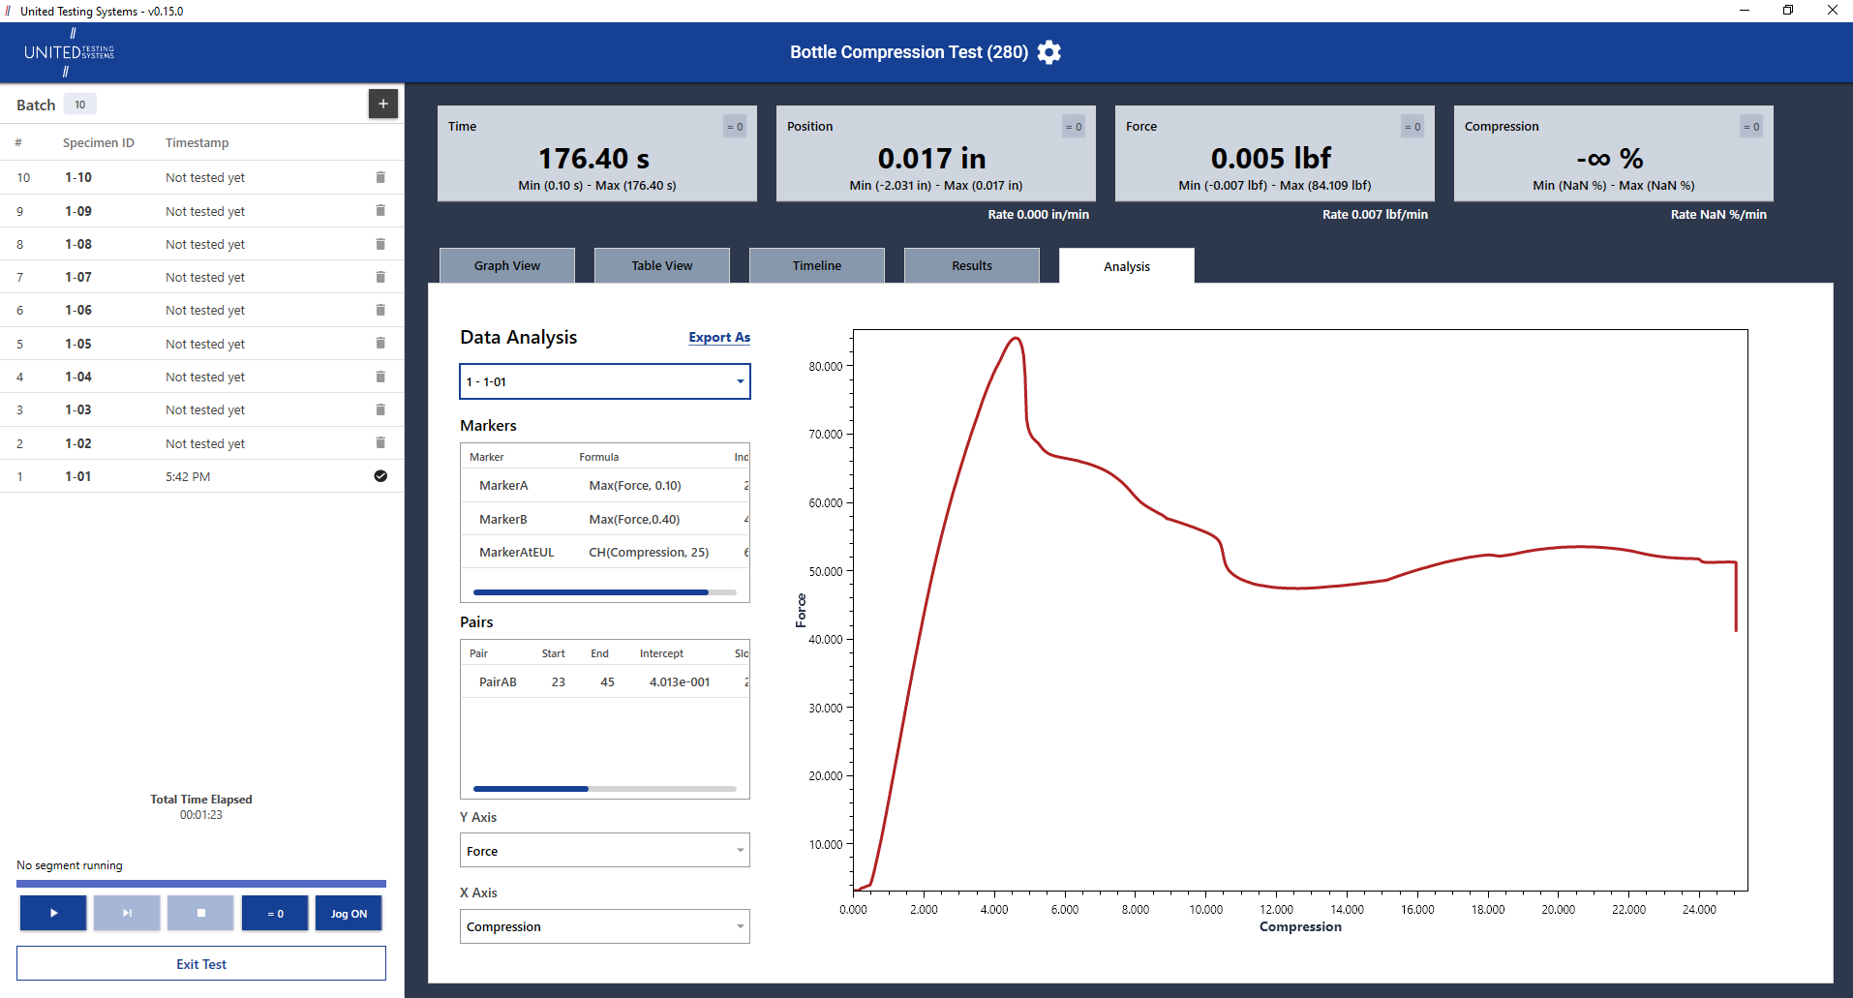Delete specimen 1-10 with trash icon
The height and width of the screenshot is (998, 1853).
(x=380, y=177)
